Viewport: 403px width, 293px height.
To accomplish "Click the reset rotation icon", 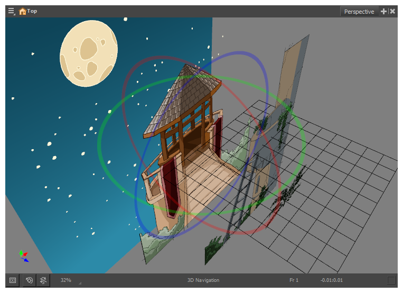I will [30, 280].
